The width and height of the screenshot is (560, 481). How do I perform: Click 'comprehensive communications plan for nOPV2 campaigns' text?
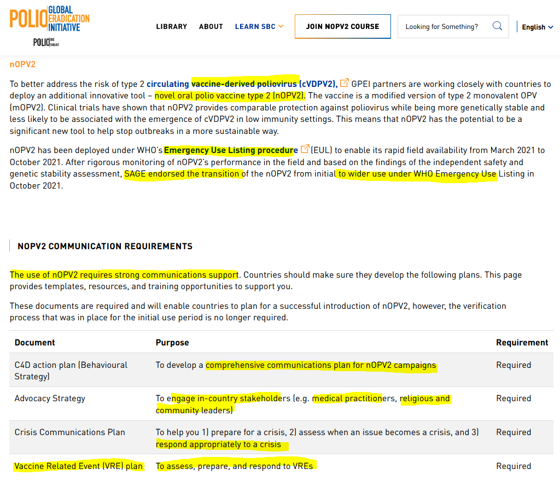click(x=320, y=365)
